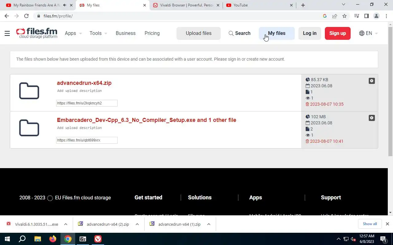Open Windows taskbar search
393x245 pixels.
pyautogui.click(x=22, y=239)
